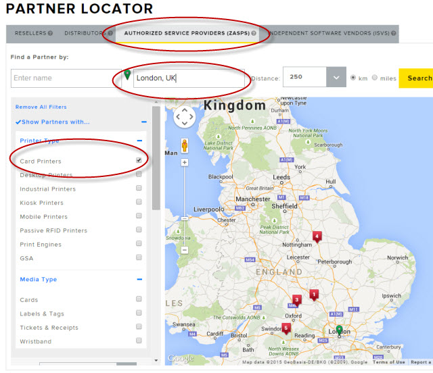Image resolution: width=433 pixels, height=373 pixels.
Task: Click the Distributors help question icon
Action: coord(110,33)
